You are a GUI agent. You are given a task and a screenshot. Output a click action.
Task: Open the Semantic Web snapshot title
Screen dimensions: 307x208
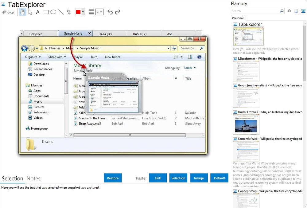[x=270, y=139]
